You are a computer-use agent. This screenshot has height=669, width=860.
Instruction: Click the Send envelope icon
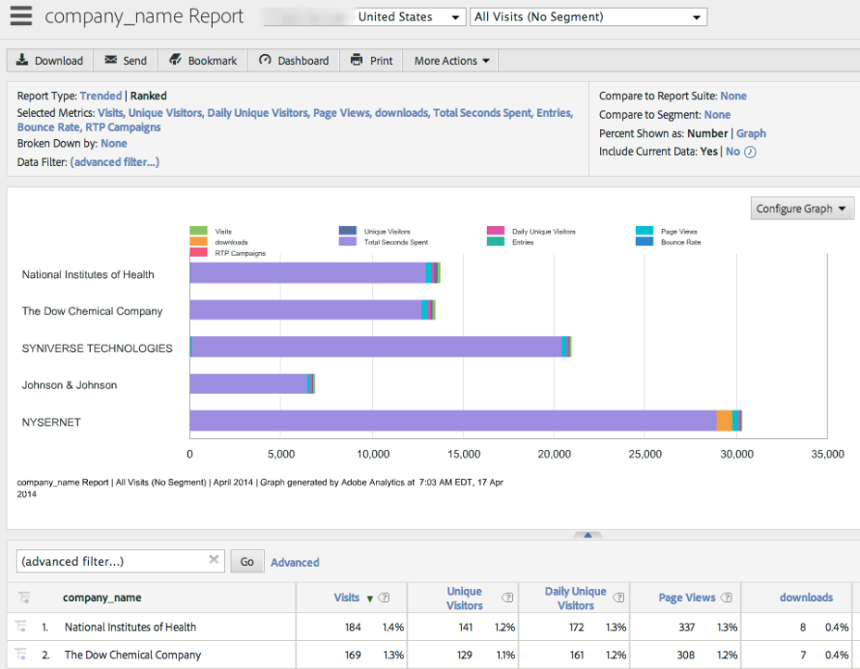click(111, 60)
